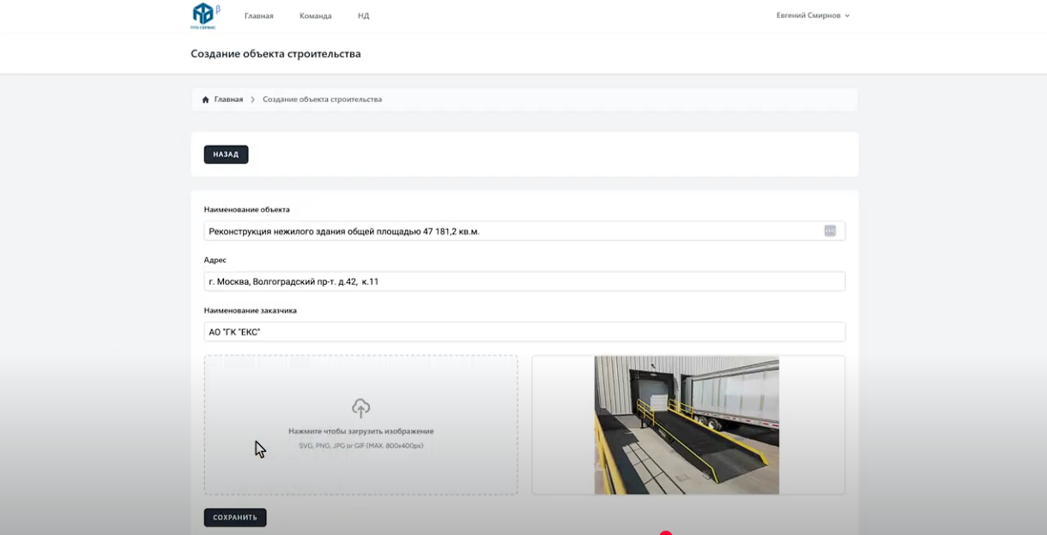Select the Наименование заказчика input field
Image resolution: width=1047 pixels, height=535 pixels.
[x=524, y=332]
